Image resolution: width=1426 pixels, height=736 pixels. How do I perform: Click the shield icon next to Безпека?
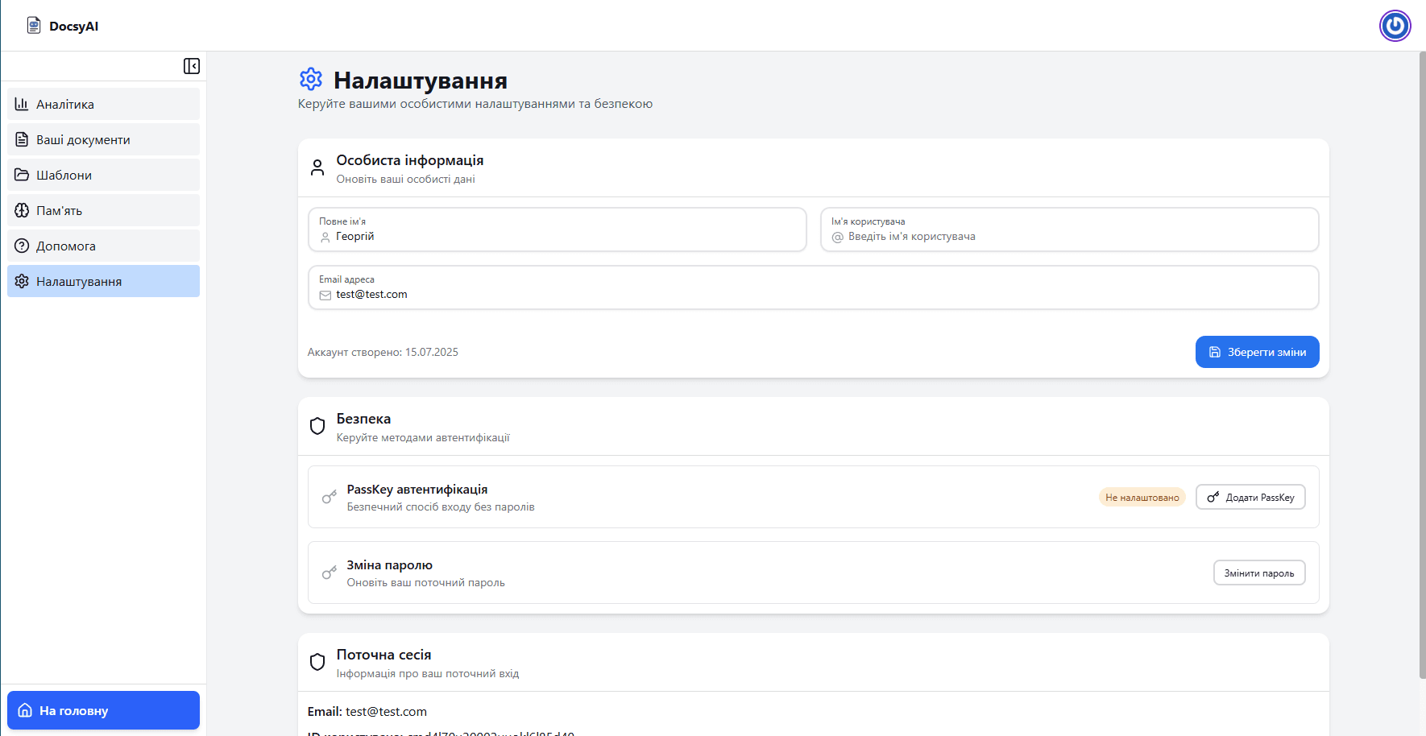tap(317, 426)
